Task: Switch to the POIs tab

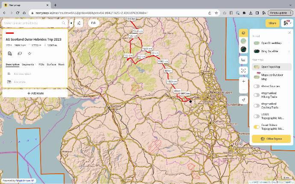Action: pyautogui.click(x=41, y=64)
